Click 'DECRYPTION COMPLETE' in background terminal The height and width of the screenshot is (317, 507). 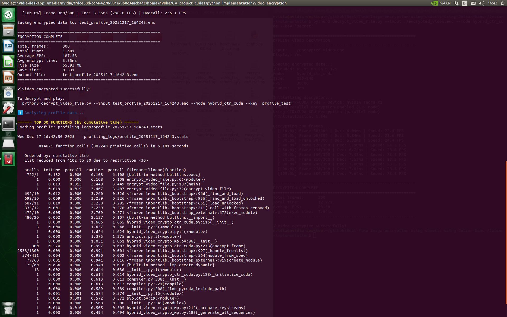pos(295,188)
